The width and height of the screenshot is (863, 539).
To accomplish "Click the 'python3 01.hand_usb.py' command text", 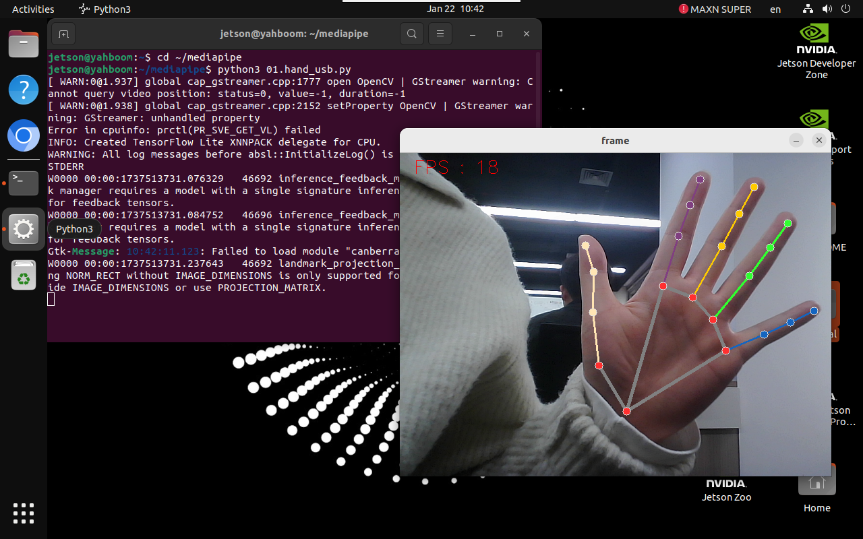I will (x=285, y=69).
